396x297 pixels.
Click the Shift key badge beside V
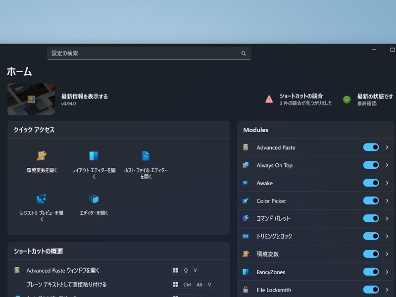[x=186, y=270]
